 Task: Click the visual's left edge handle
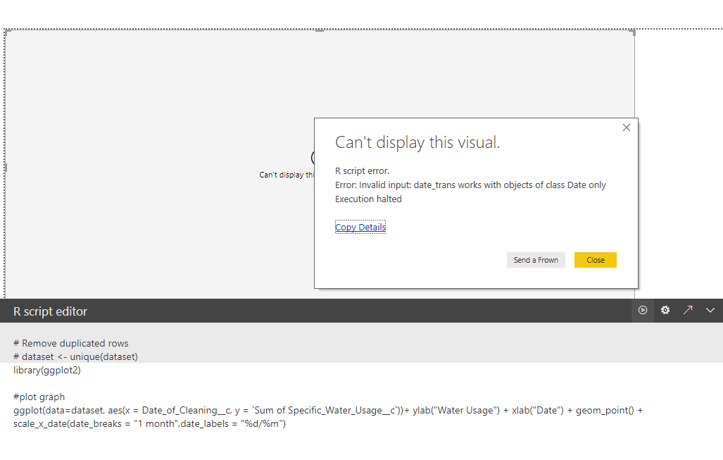[6, 168]
